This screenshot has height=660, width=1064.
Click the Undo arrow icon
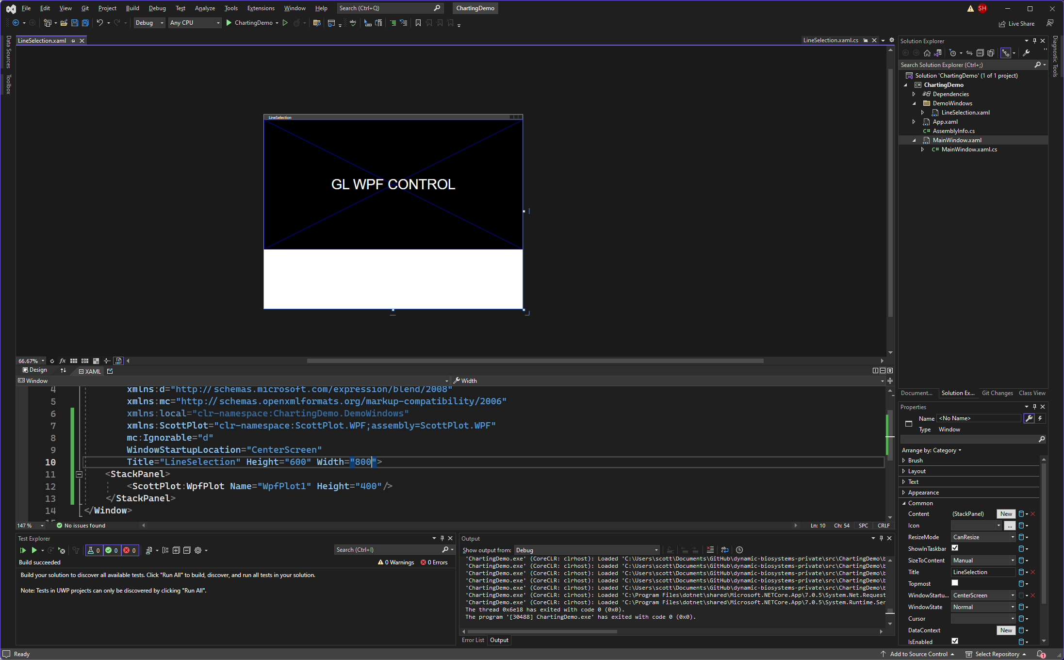pyautogui.click(x=99, y=23)
